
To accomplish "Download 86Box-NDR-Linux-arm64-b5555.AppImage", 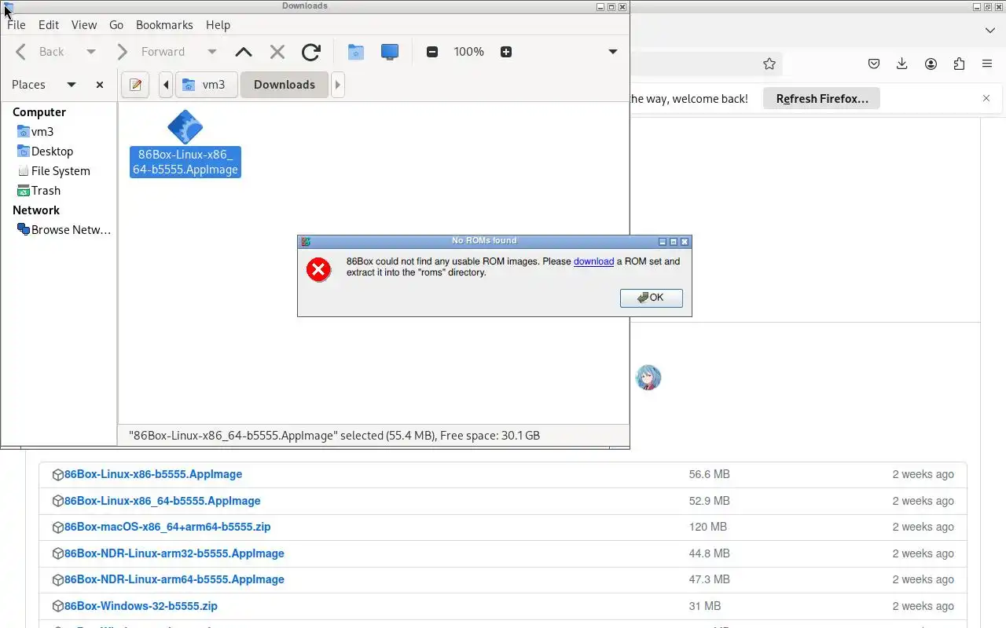I will (x=174, y=579).
